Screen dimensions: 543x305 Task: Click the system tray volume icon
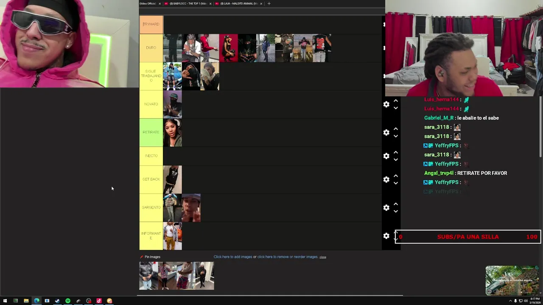coord(526,301)
